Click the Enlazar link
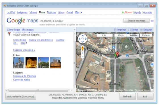 tap(148, 30)
